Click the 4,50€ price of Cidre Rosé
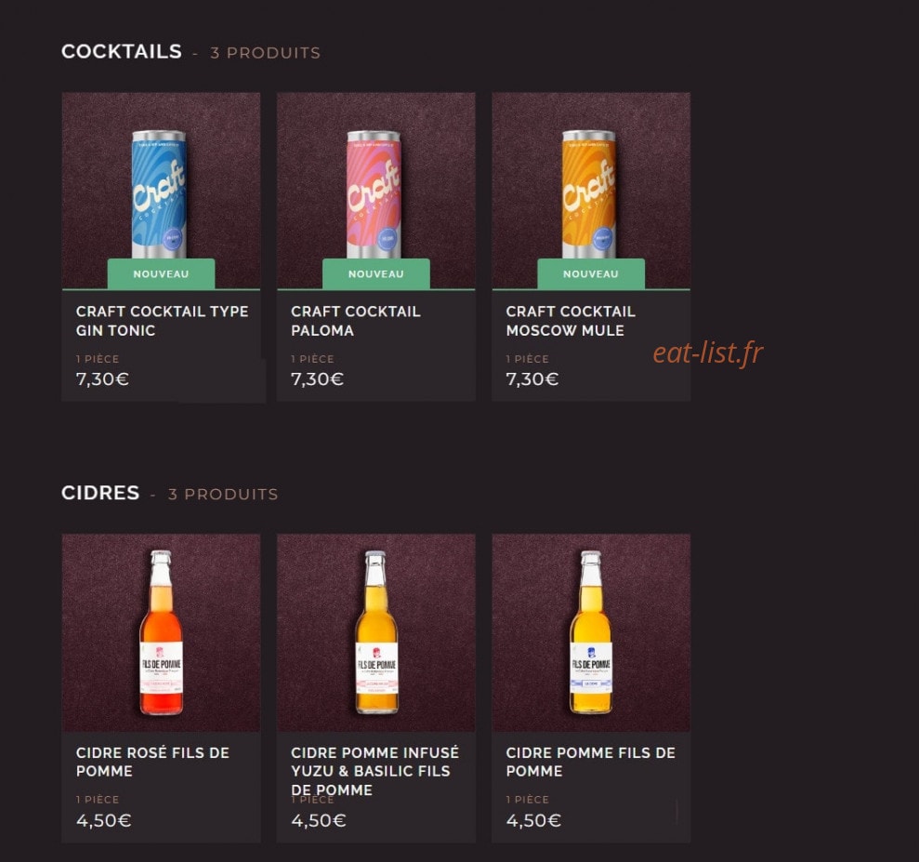The width and height of the screenshot is (919, 862). point(103,820)
